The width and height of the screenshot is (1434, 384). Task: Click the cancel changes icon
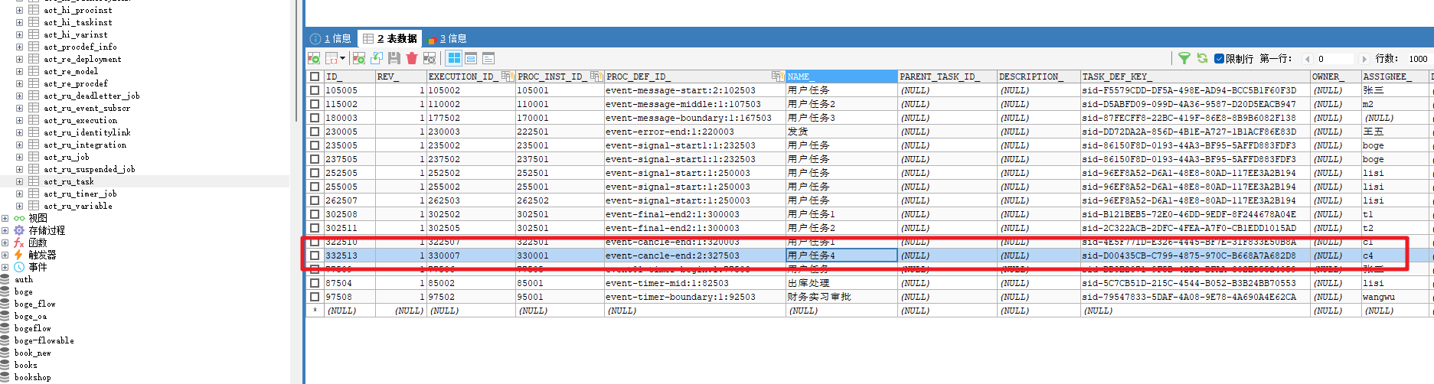pos(430,58)
